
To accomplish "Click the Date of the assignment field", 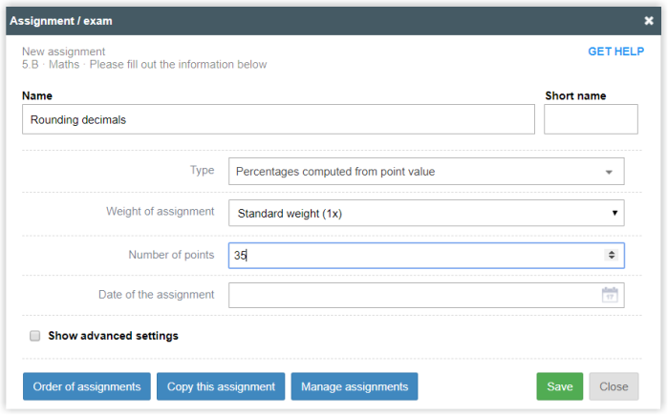I will [426, 295].
